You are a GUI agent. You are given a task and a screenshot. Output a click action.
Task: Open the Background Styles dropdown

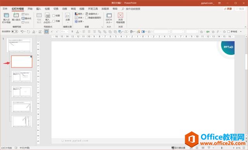pos(92,14)
